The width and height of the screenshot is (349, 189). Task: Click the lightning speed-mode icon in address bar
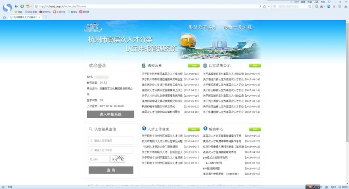pyautogui.click(x=260, y=6)
